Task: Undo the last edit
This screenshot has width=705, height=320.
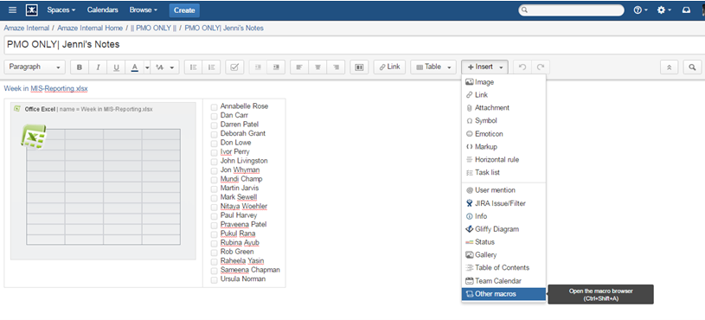Action: point(522,67)
